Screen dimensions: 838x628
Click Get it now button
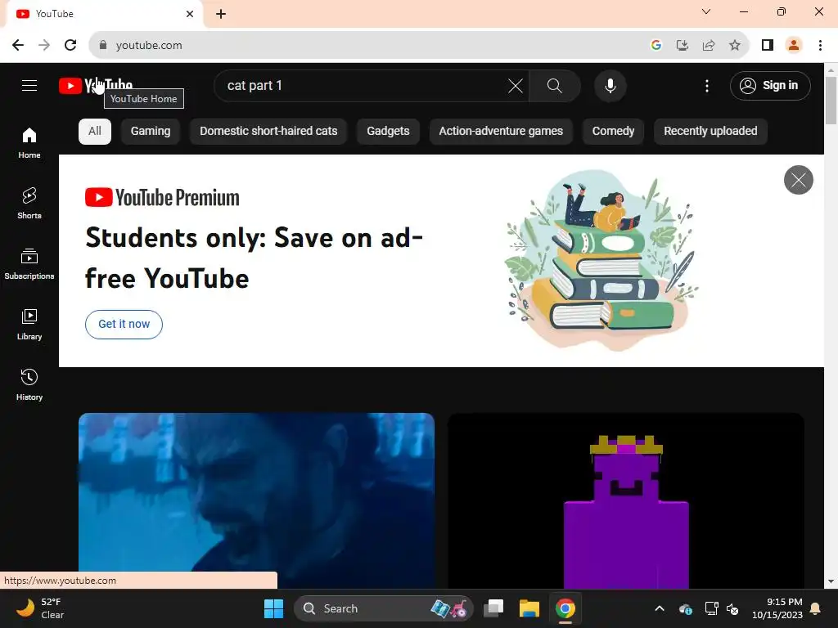[x=124, y=324]
